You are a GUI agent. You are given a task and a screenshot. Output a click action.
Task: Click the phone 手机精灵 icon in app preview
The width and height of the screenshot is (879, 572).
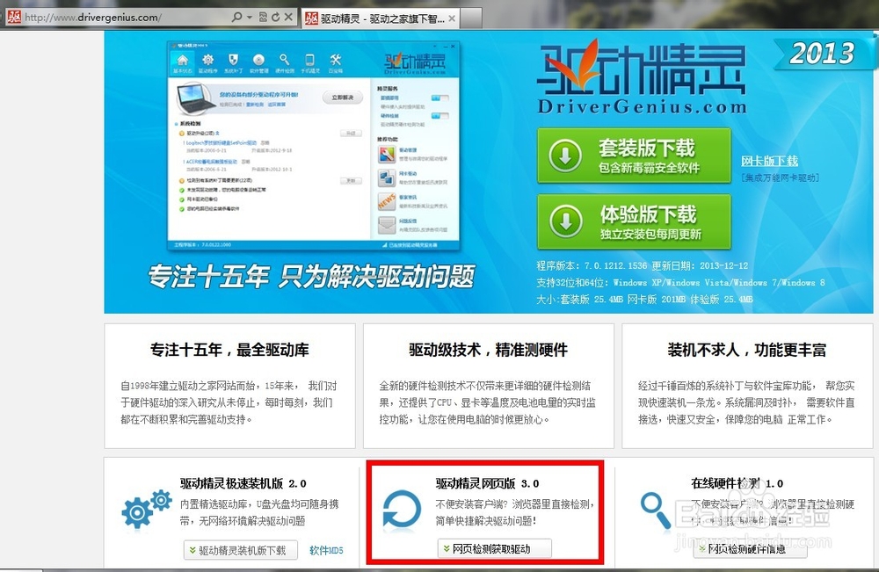coord(309,60)
